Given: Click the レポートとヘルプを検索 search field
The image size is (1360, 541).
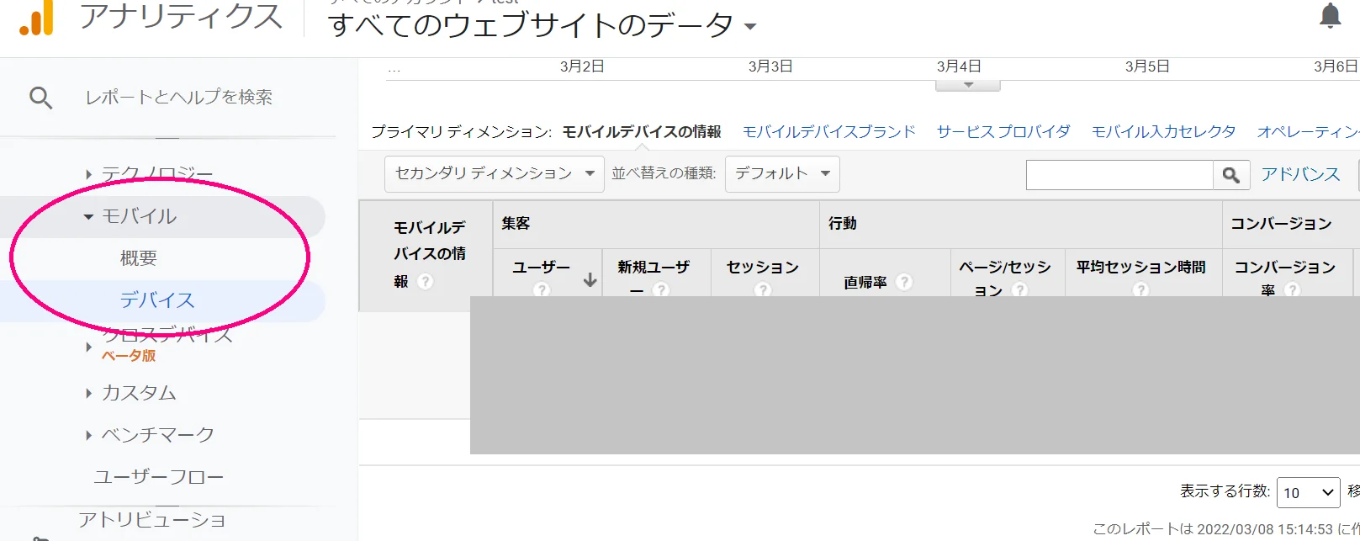Looking at the screenshot, I should (x=179, y=98).
